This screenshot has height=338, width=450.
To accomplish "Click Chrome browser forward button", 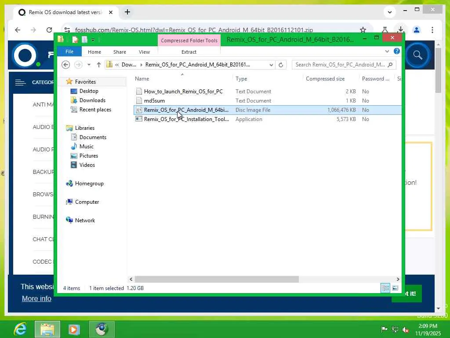I will point(33,30).
